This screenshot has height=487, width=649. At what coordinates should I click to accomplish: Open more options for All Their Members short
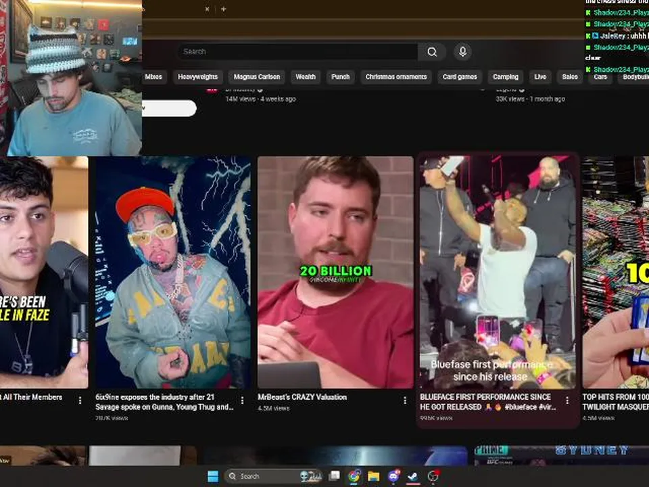pyautogui.click(x=80, y=400)
